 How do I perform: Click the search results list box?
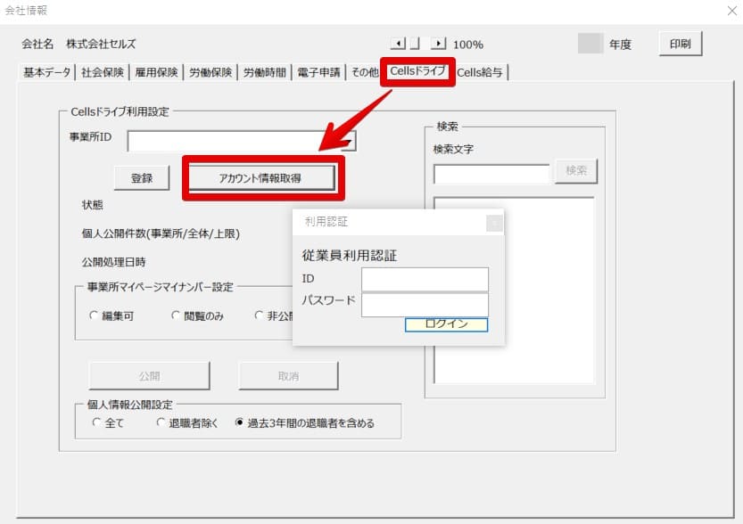[x=514, y=291]
